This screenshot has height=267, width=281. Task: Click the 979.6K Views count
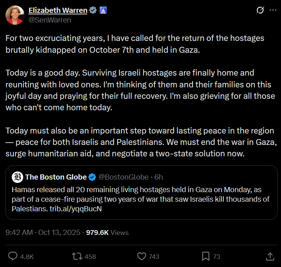coord(107,233)
